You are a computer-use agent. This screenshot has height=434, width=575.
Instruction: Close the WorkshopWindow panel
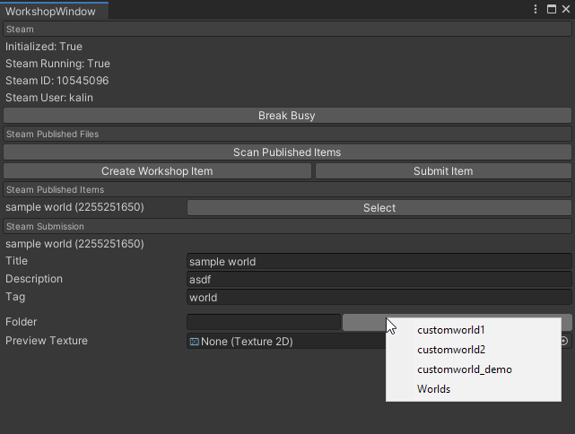pyautogui.click(x=565, y=10)
